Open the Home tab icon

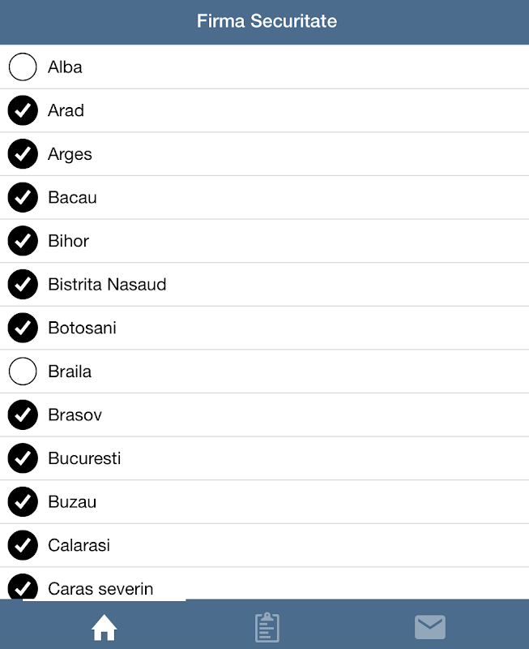click(x=105, y=627)
